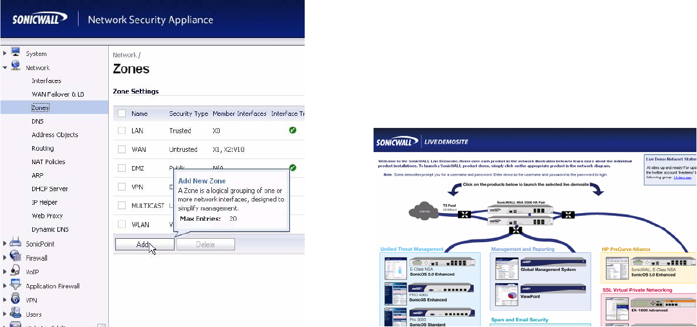The height and width of the screenshot is (327, 697).
Task: Toggle the select-all checkbox in Zones header
Action: coord(122,114)
